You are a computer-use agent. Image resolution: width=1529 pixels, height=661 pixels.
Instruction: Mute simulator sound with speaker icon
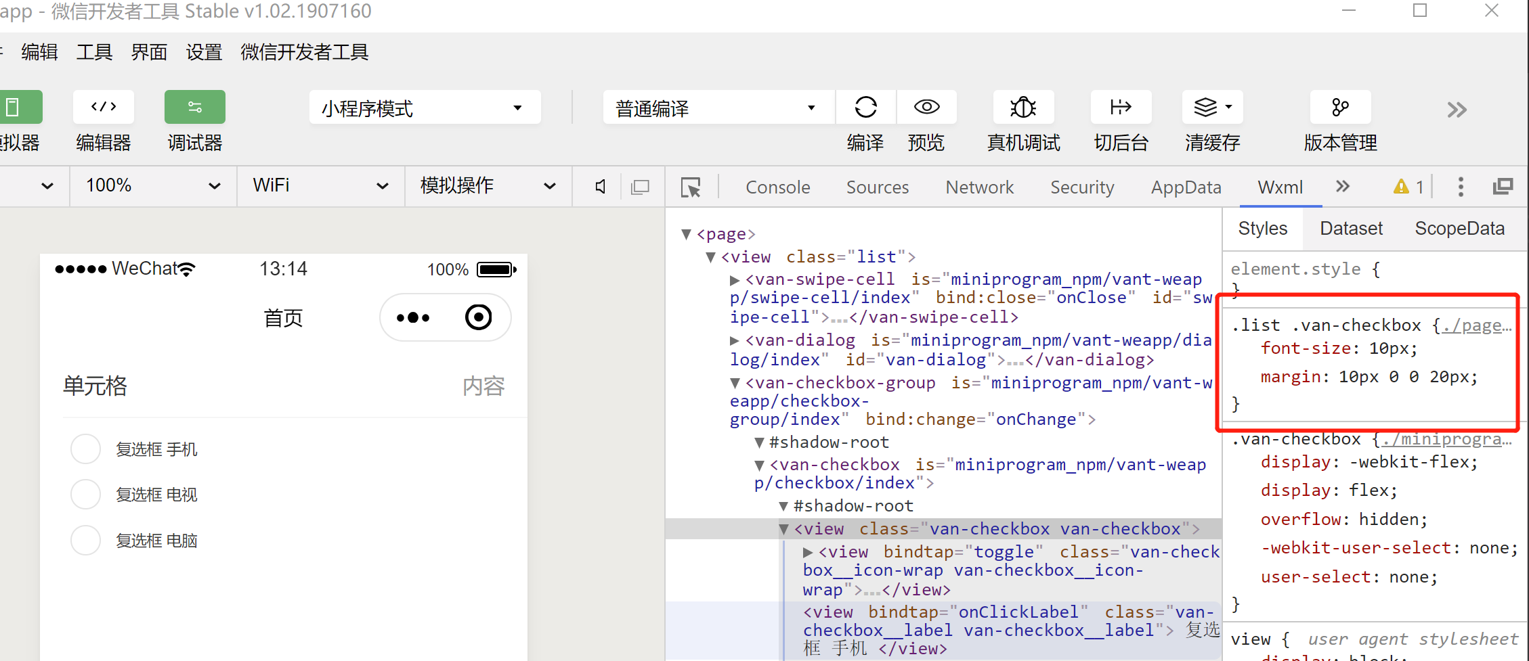(x=599, y=186)
